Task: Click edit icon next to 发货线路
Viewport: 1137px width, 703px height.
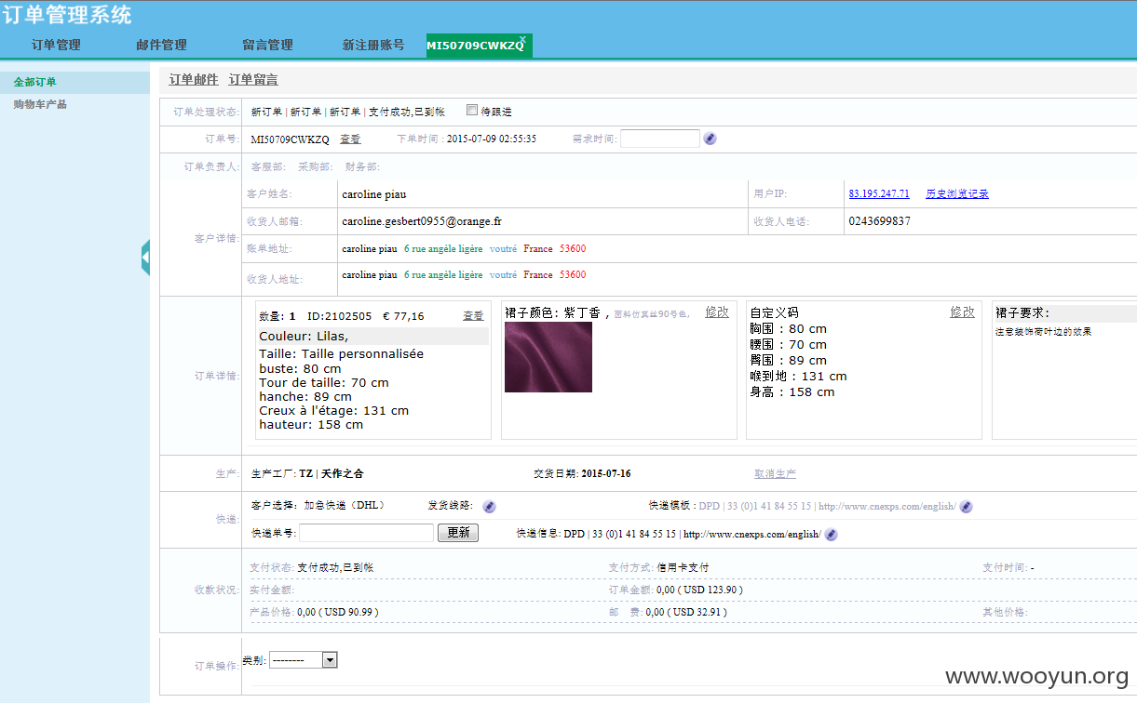Action: point(490,507)
